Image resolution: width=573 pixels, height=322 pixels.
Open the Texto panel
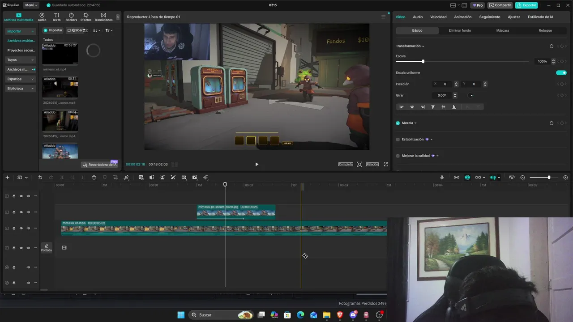point(56,17)
